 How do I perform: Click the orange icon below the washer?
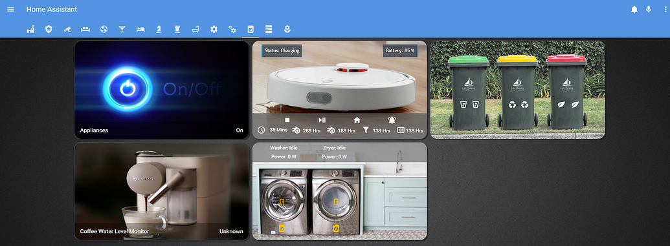point(282,229)
